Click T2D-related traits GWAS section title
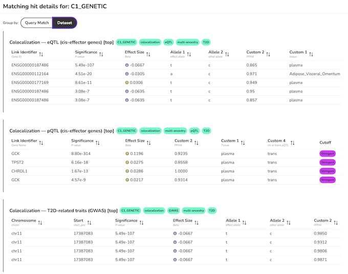The width and height of the screenshot is (348, 274). click(x=63, y=211)
